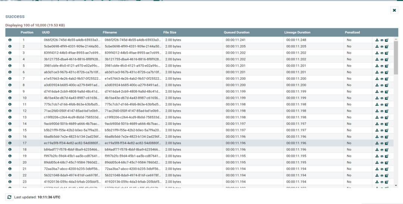Image resolution: width=403 pixels, height=204 pixels.
Task: Click the Queued Duration column header
Action: (237, 32)
